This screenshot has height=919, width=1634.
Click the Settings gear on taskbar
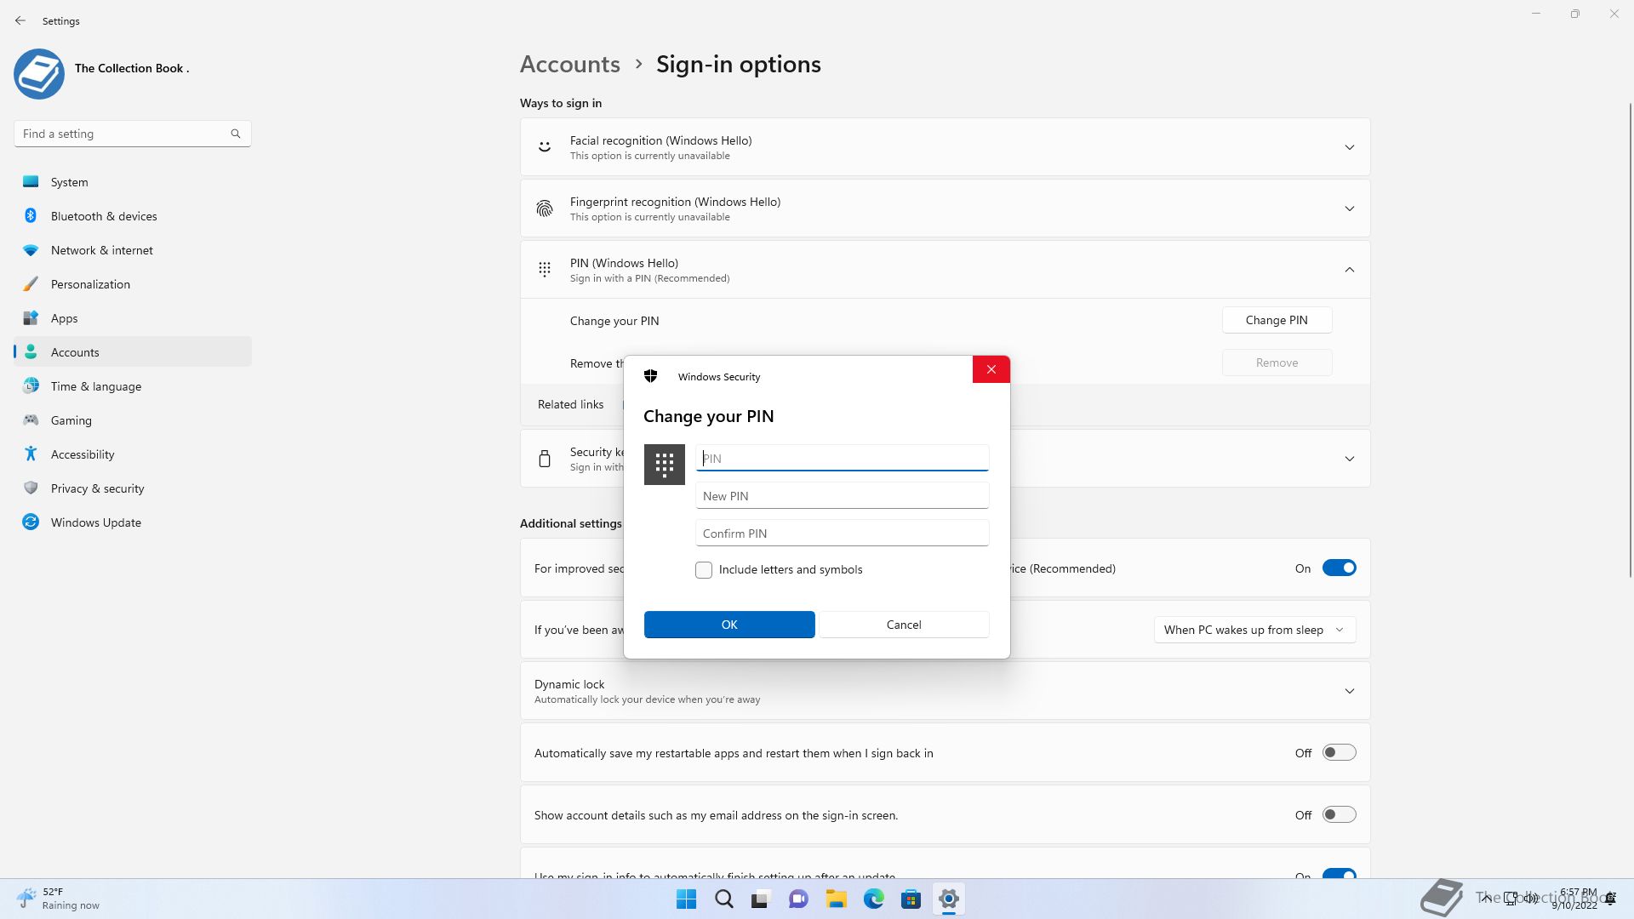948,899
